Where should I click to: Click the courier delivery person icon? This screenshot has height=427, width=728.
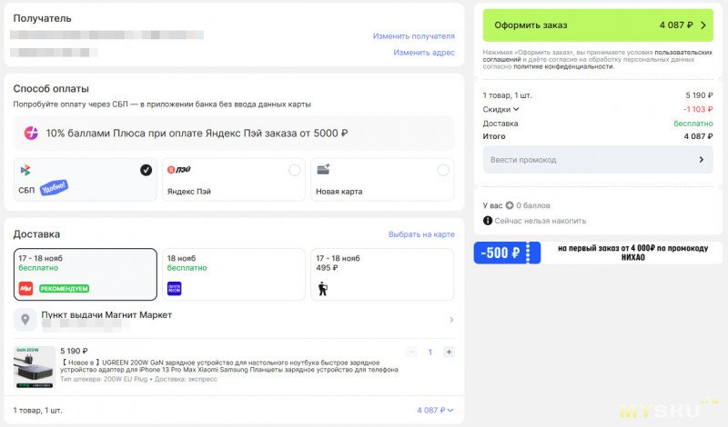coord(321,288)
